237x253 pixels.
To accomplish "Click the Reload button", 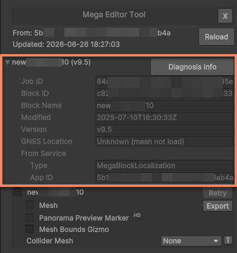I will click(x=217, y=37).
